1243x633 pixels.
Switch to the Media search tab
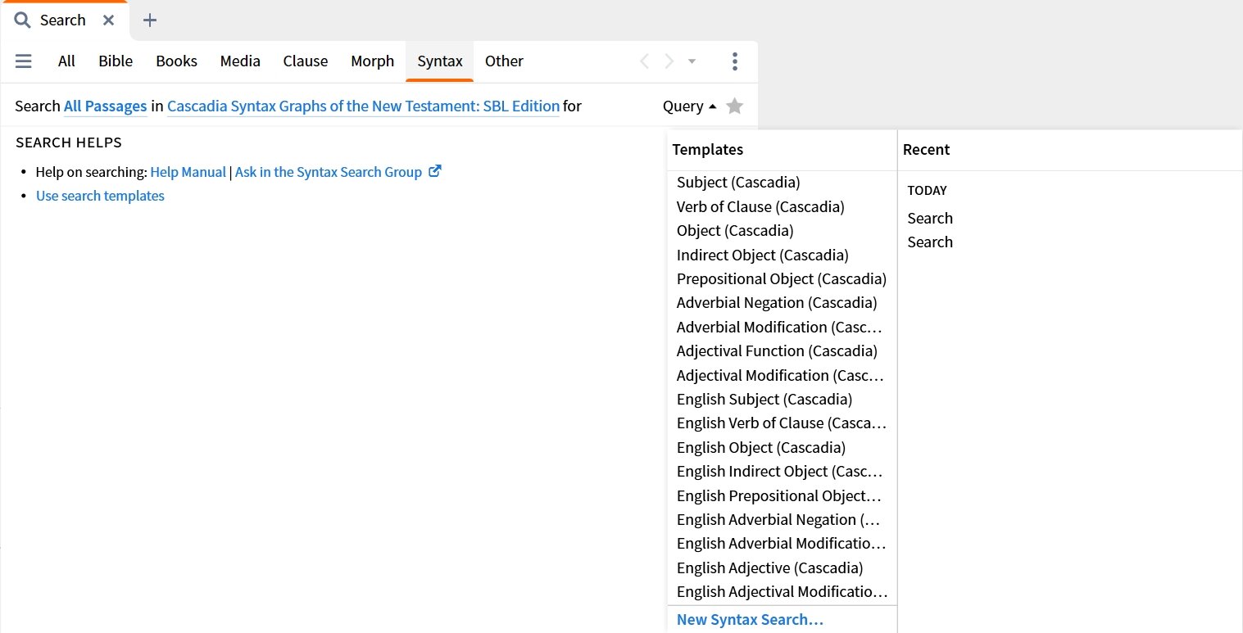click(x=240, y=61)
